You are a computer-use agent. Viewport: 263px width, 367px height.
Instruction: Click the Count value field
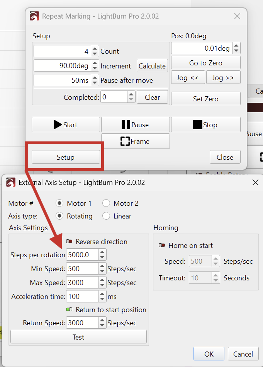(x=62, y=51)
